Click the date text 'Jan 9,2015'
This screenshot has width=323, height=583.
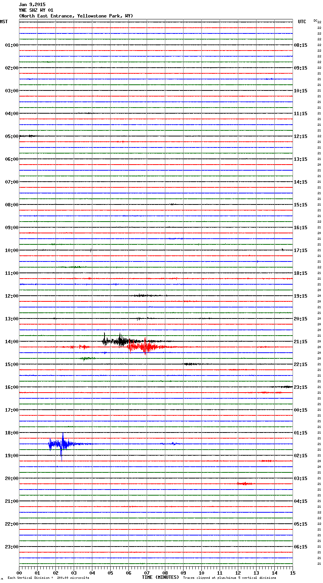tap(32, 5)
